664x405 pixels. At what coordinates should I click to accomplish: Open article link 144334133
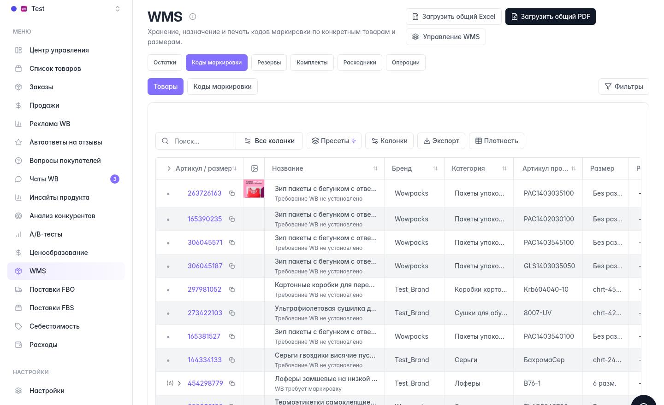click(205, 360)
